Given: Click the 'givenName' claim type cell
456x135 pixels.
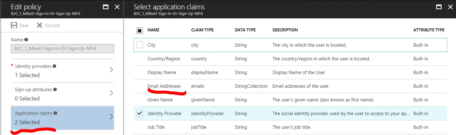Looking at the screenshot, I should pyautogui.click(x=203, y=100).
